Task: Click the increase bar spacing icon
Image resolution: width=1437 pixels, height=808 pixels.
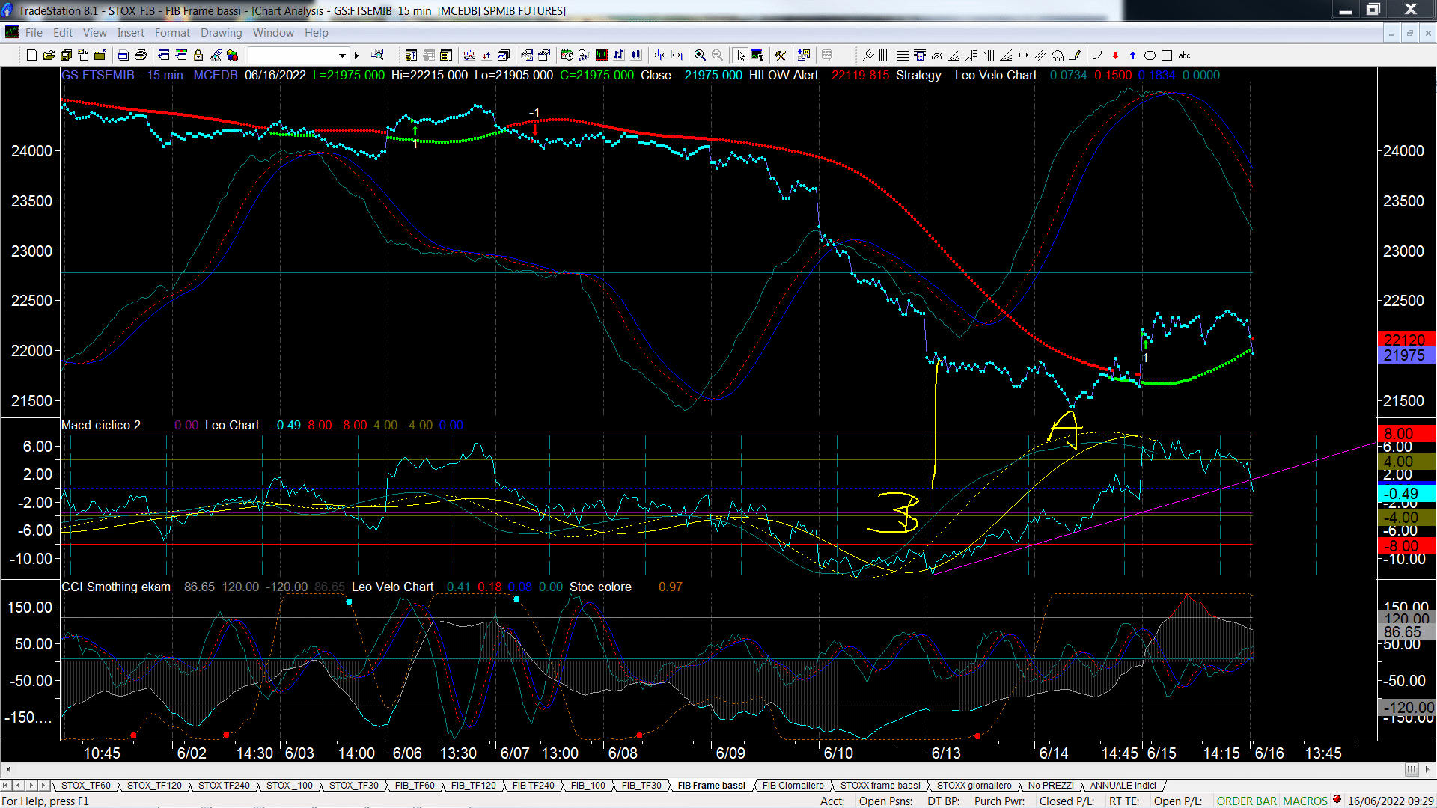Action: 676,55
